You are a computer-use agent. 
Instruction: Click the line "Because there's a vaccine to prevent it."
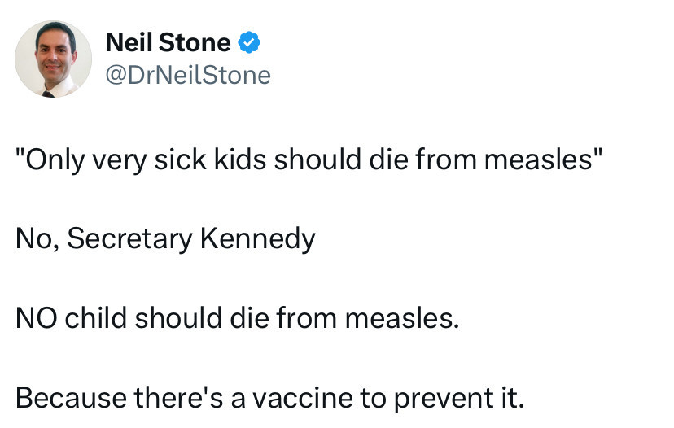(270, 399)
